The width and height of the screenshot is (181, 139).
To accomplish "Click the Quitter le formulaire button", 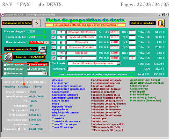I will point(142,23).
